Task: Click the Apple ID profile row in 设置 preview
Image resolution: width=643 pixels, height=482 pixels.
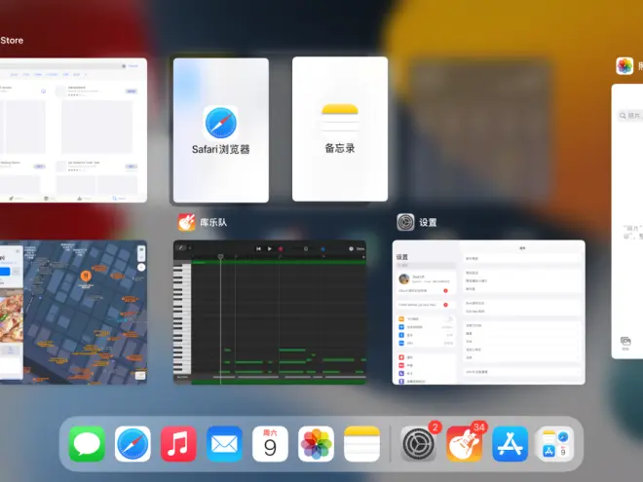Action: click(x=427, y=279)
